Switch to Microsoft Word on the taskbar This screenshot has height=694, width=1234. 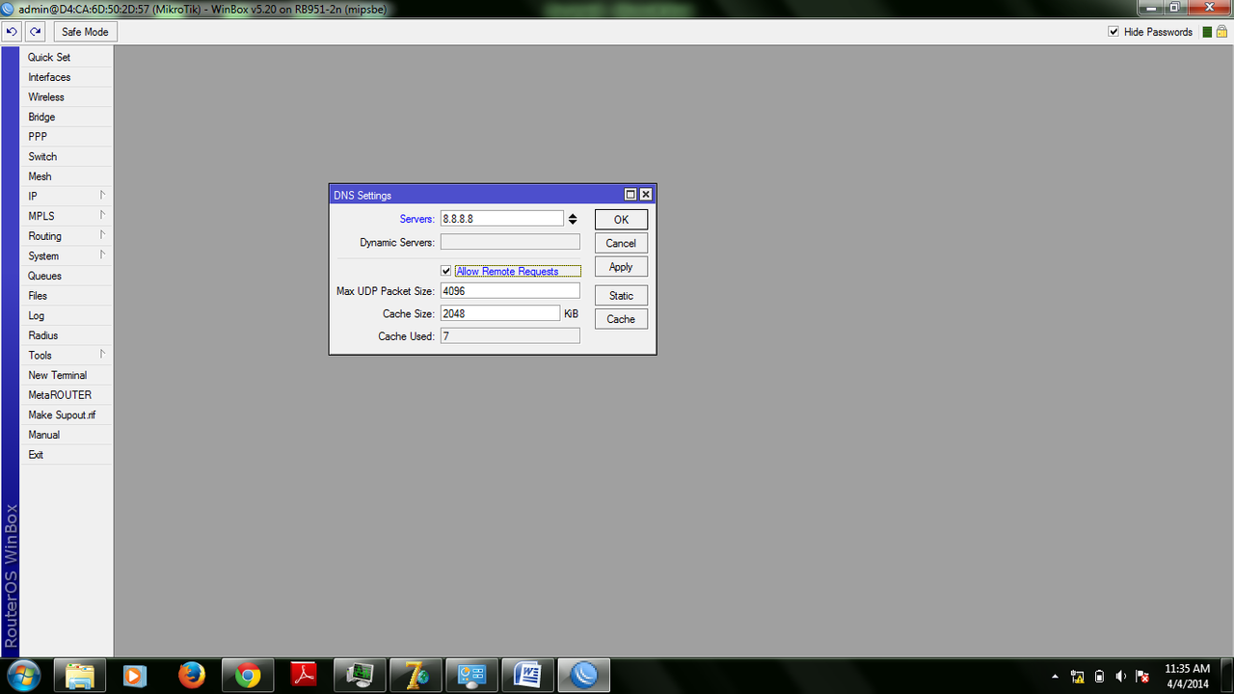[528, 677]
